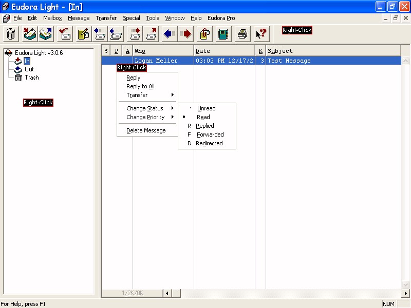Click the horizontal scrollbar left arrow
Screen dimensions: 411x308
click(167, 293)
